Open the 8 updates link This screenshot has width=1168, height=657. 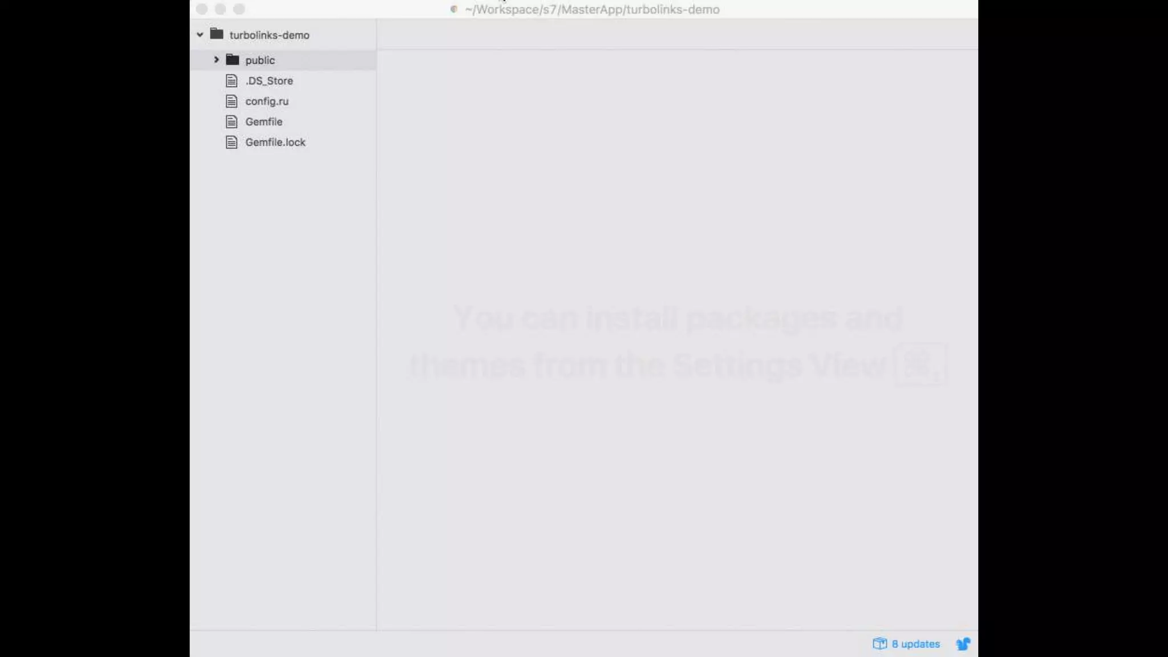click(x=915, y=644)
